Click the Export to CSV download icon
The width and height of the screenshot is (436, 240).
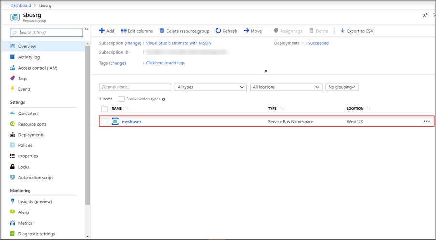(x=342, y=31)
